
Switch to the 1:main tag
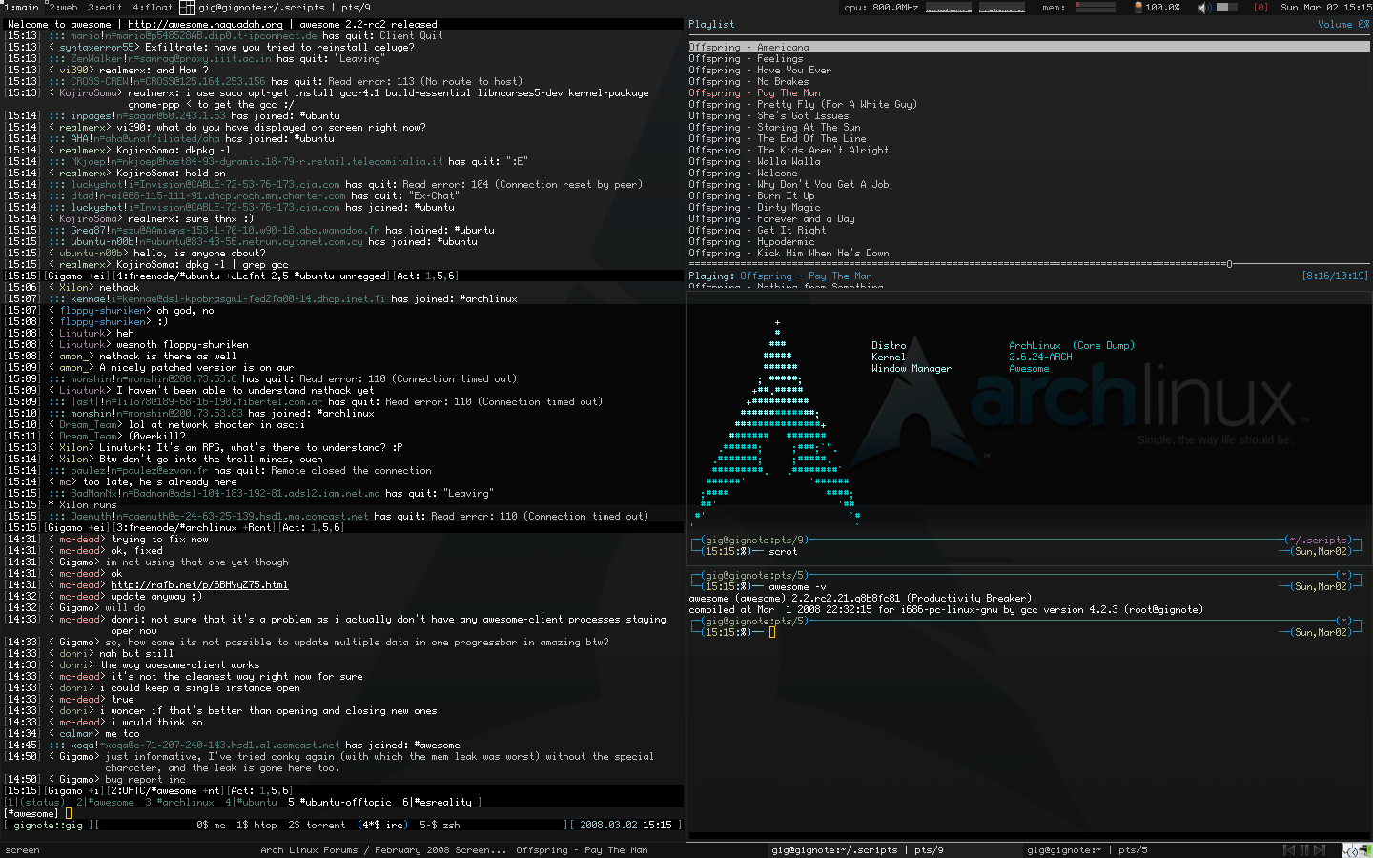21,7
